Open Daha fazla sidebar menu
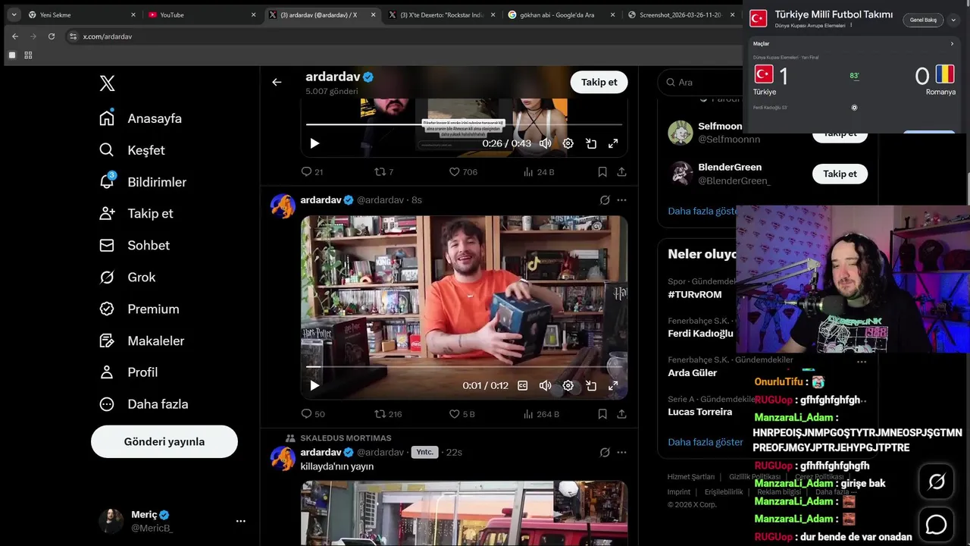The height and width of the screenshot is (546, 970). [144, 404]
